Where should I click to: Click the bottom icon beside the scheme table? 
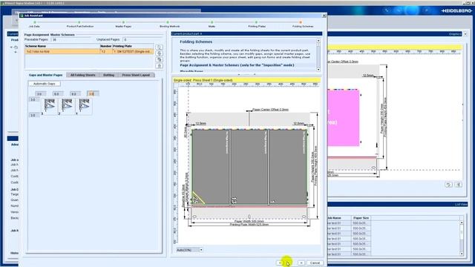(x=159, y=66)
